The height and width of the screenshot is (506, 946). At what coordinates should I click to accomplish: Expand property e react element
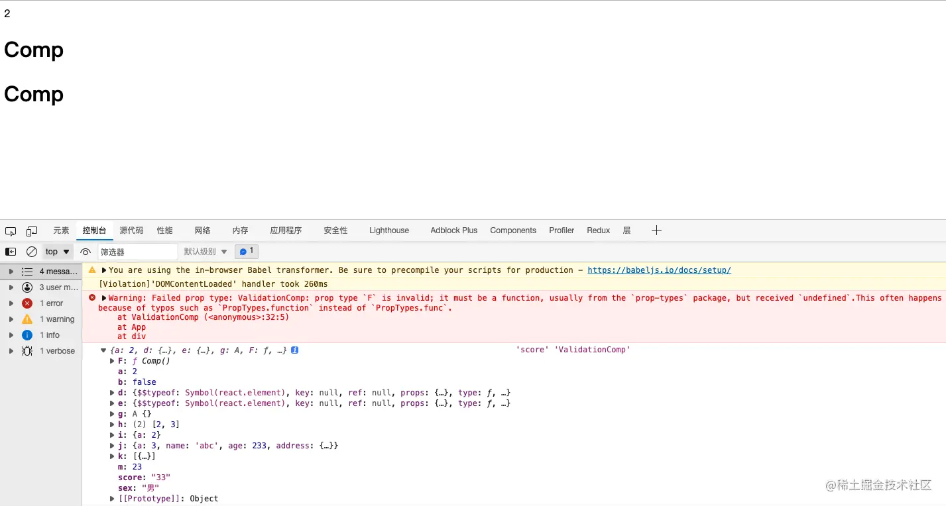112,403
